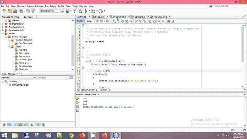Toggle Sort by Source in Navigator
The height and width of the screenshot is (139, 247).
(x=43, y=125)
